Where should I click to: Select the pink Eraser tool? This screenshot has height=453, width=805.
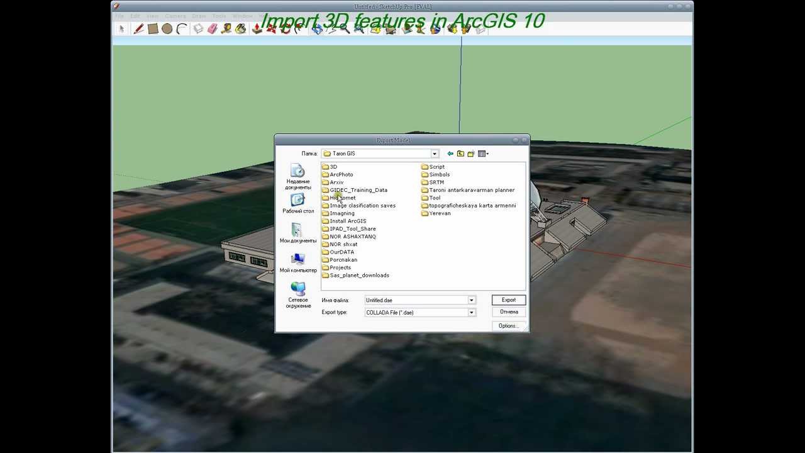pyautogui.click(x=212, y=29)
